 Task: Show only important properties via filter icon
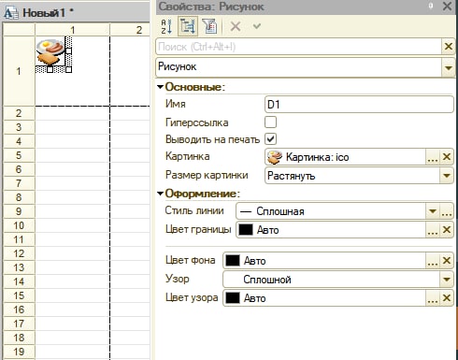tap(209, 26)
